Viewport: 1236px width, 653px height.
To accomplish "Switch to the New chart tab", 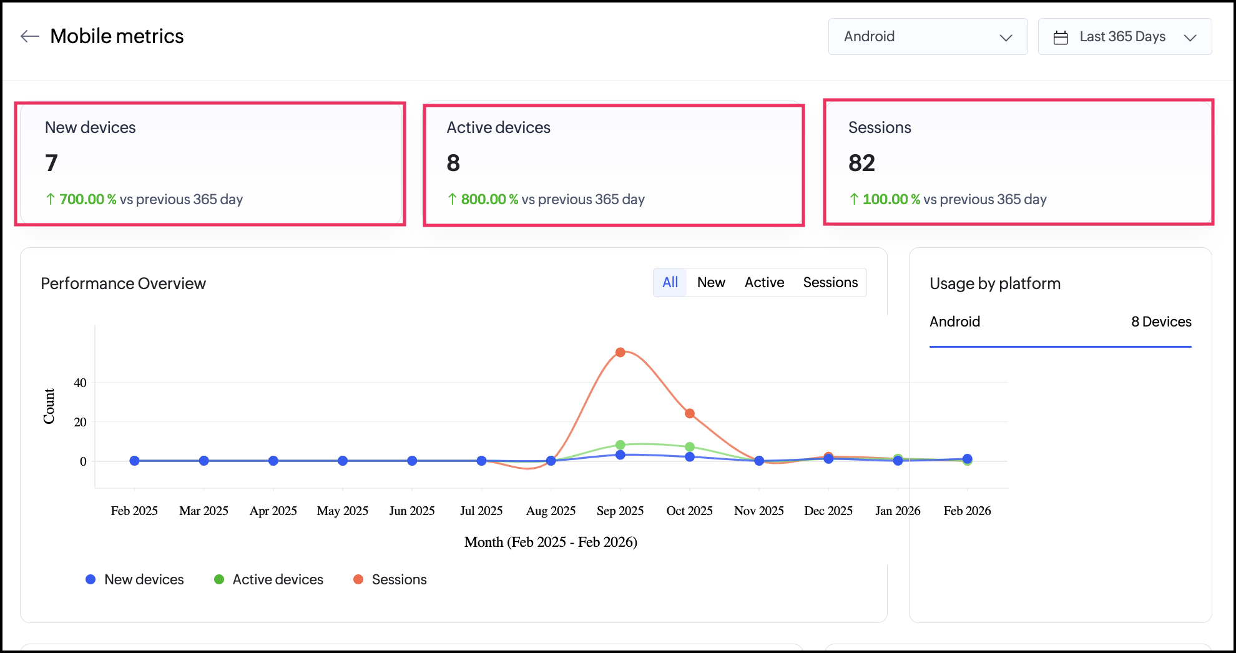I will (x=711, y=282).
